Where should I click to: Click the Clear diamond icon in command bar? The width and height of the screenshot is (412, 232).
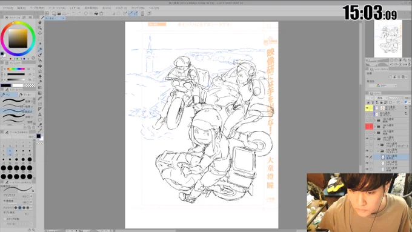[86, 13]
